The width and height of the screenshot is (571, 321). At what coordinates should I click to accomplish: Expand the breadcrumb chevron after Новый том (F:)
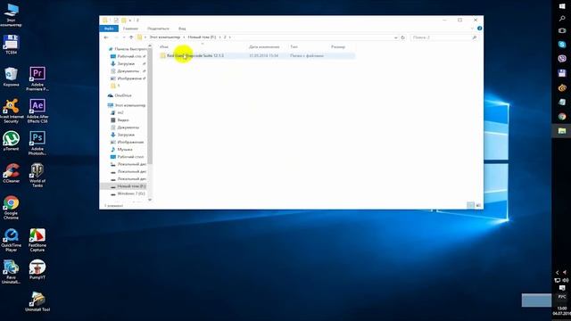[x=219, y=37]
